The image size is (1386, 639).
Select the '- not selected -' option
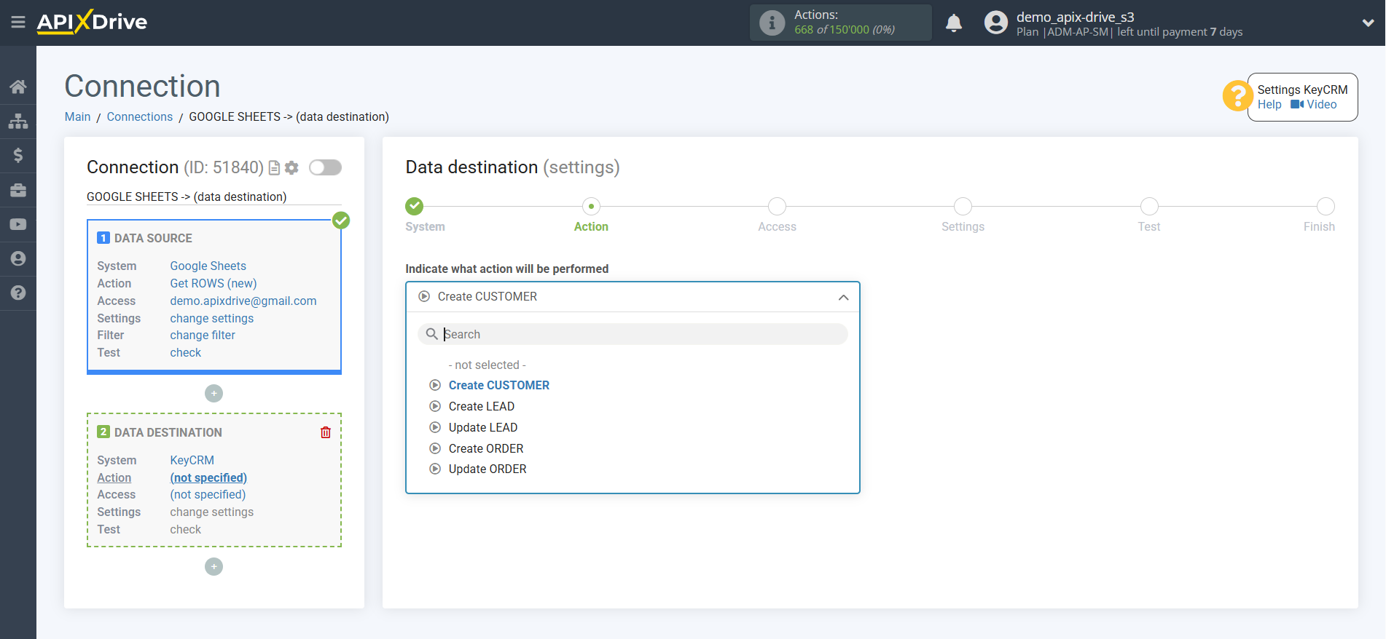click(487, 365)
